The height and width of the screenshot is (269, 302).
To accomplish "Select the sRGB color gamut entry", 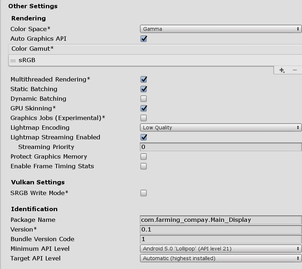I will tap(155, 60).
